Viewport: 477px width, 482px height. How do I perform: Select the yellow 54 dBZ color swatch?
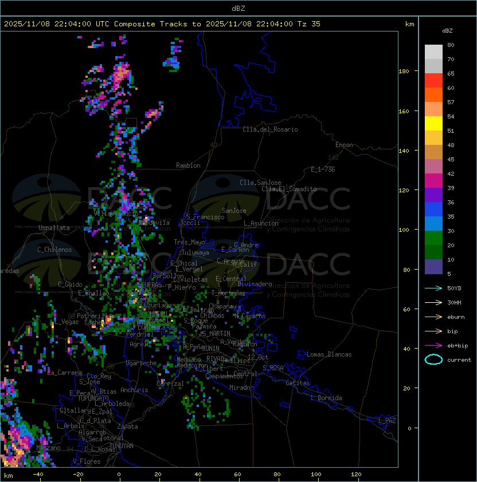[433, 124]
